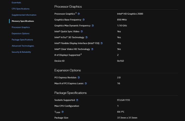The height and width of the screenshot is (121, 185).
Task: Click help icon beside InTru 3D Technology
Action: tap(86, 37)
